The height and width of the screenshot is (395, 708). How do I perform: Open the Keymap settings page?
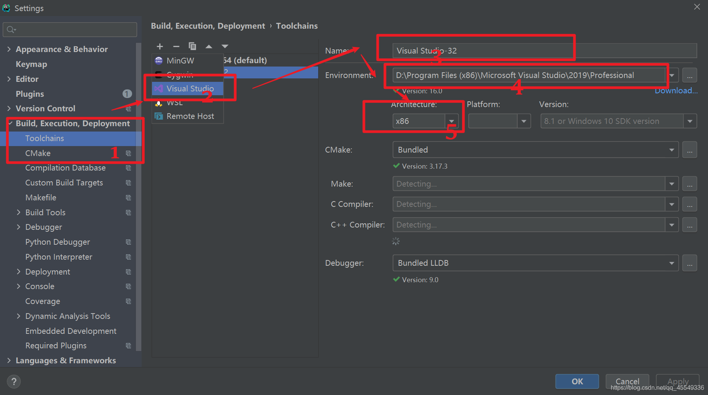pos(31,64)
